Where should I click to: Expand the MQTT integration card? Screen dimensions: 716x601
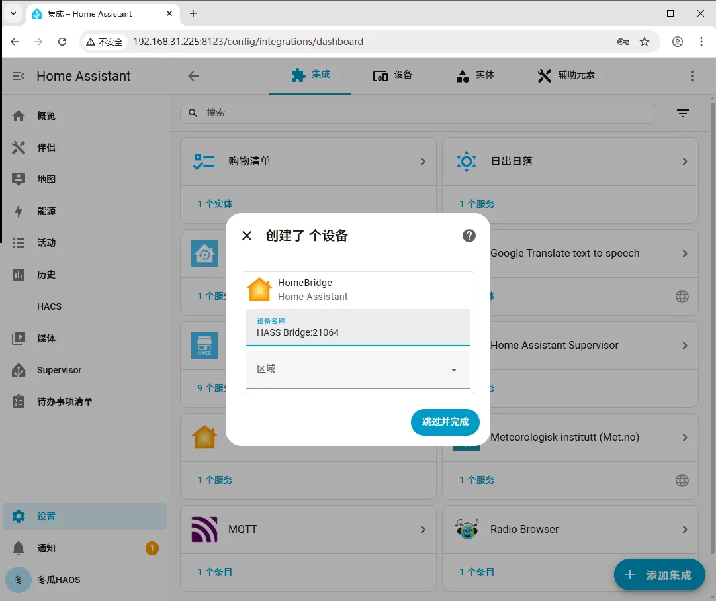[x=423, y=530]
